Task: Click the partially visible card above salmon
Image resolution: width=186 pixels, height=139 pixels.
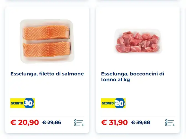Action: tap(47, 0)
